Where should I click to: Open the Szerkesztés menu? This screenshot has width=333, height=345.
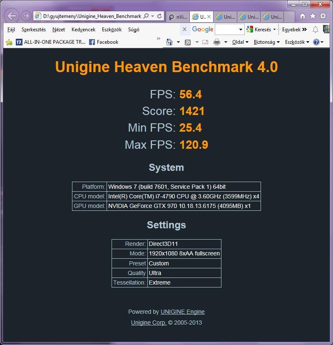click(x=34, y=30)
